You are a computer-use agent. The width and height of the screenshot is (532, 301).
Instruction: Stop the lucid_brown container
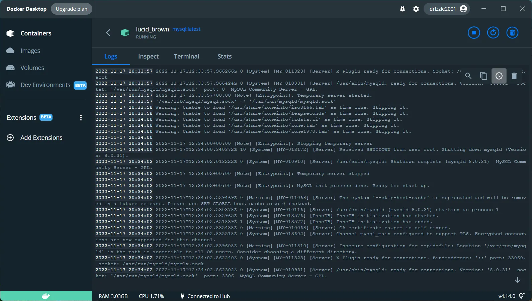pos(473,33)
